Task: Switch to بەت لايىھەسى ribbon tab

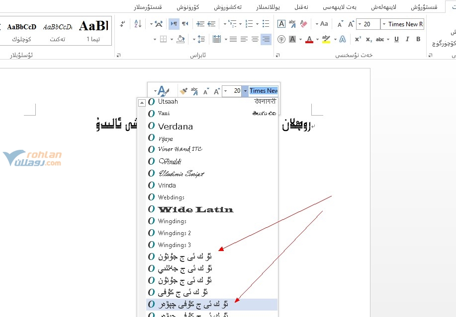Action: [x=339, y=7]
